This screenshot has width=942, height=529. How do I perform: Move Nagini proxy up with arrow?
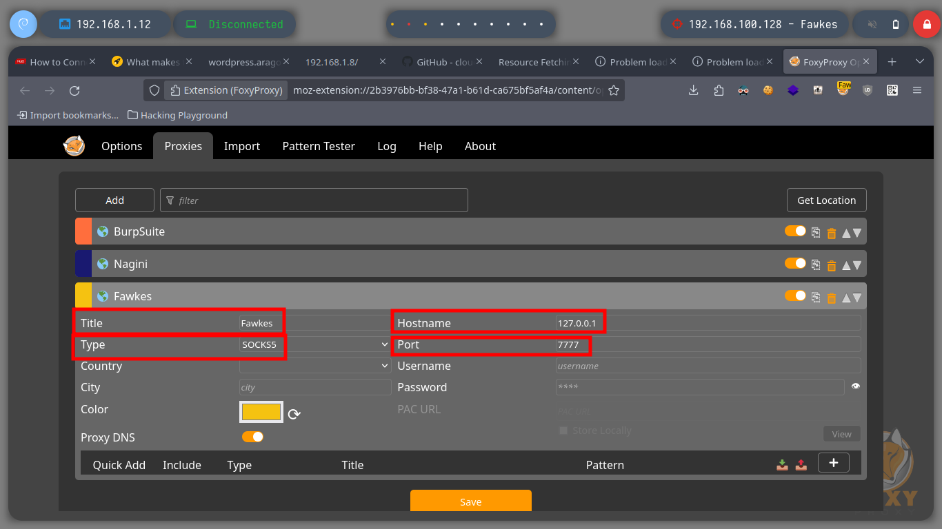tap(846, 266)
